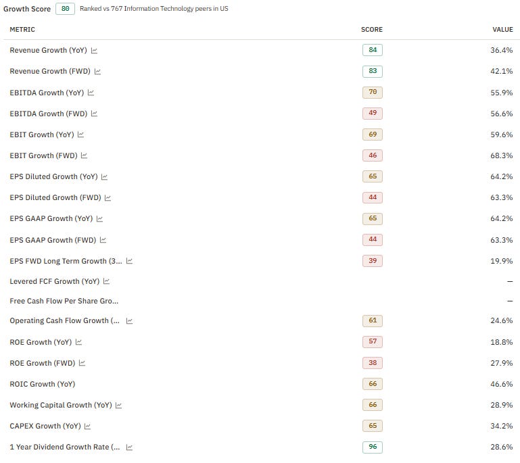Click score badge 65 for CAPEX Growth

373,426
